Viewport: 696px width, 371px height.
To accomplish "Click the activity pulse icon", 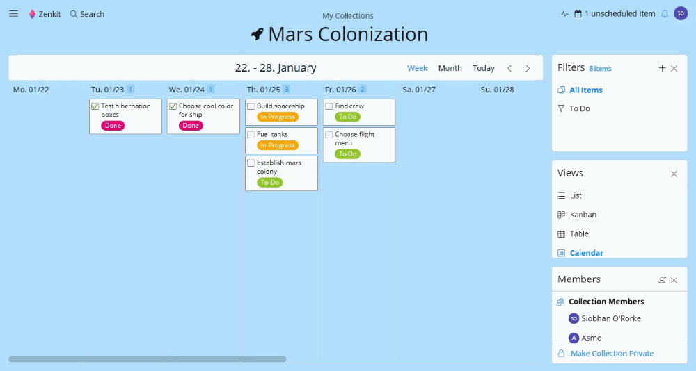I will (x=564, y=14).
